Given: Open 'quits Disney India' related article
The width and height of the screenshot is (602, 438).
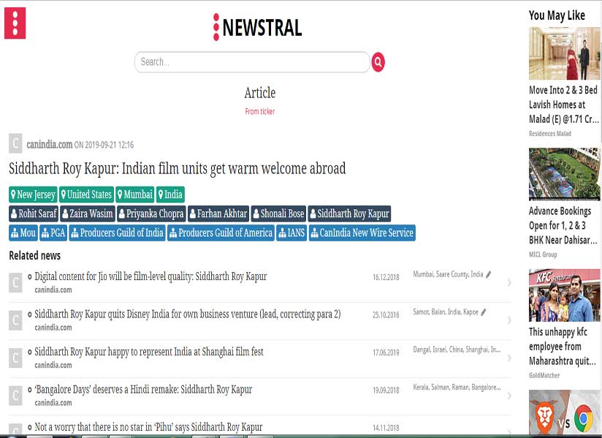Looking at the screenshot, I should (187, 314).
